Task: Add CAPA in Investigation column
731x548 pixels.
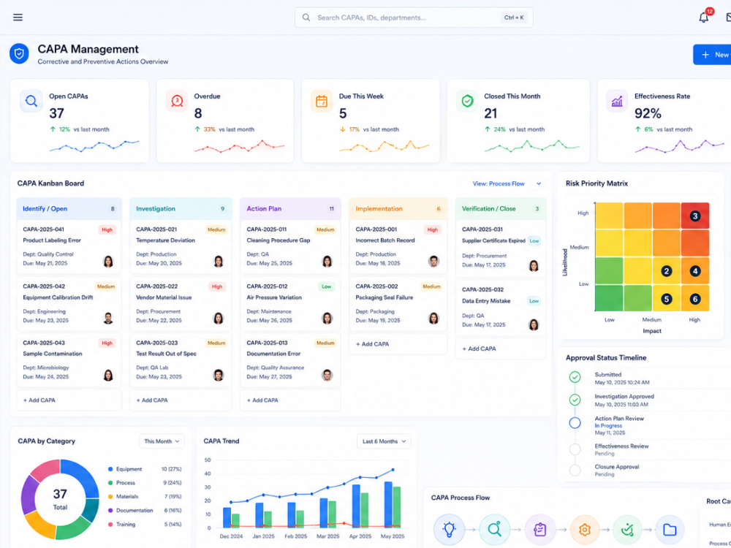Action: (x=181, y=400)
